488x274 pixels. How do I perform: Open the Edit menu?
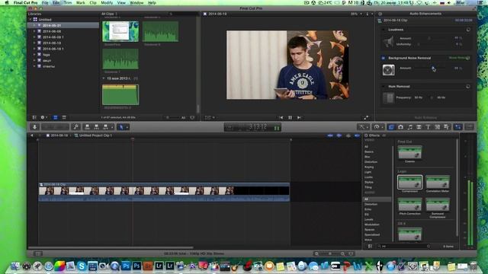[x=56, y=3]
